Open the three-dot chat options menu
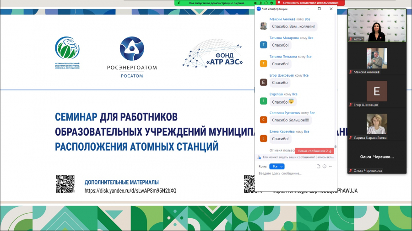This screenshot has height=231, width=412. [331, 166]
